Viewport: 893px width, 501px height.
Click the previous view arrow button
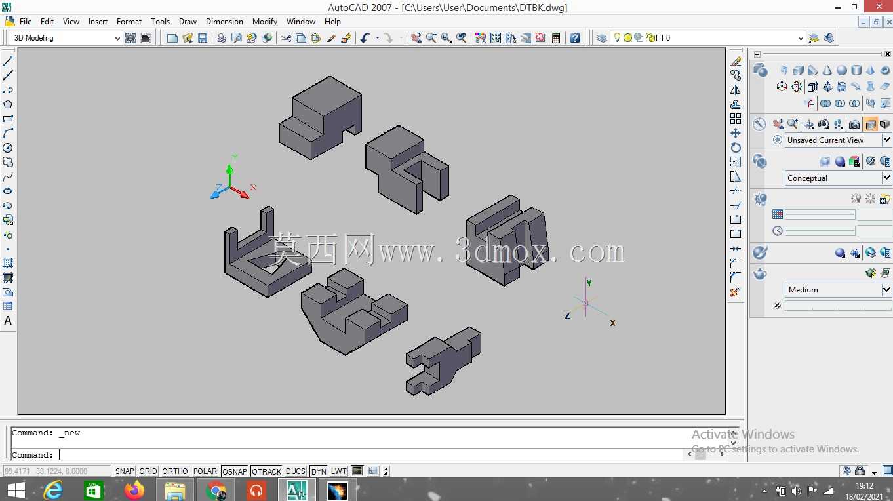tap(778, 140)
